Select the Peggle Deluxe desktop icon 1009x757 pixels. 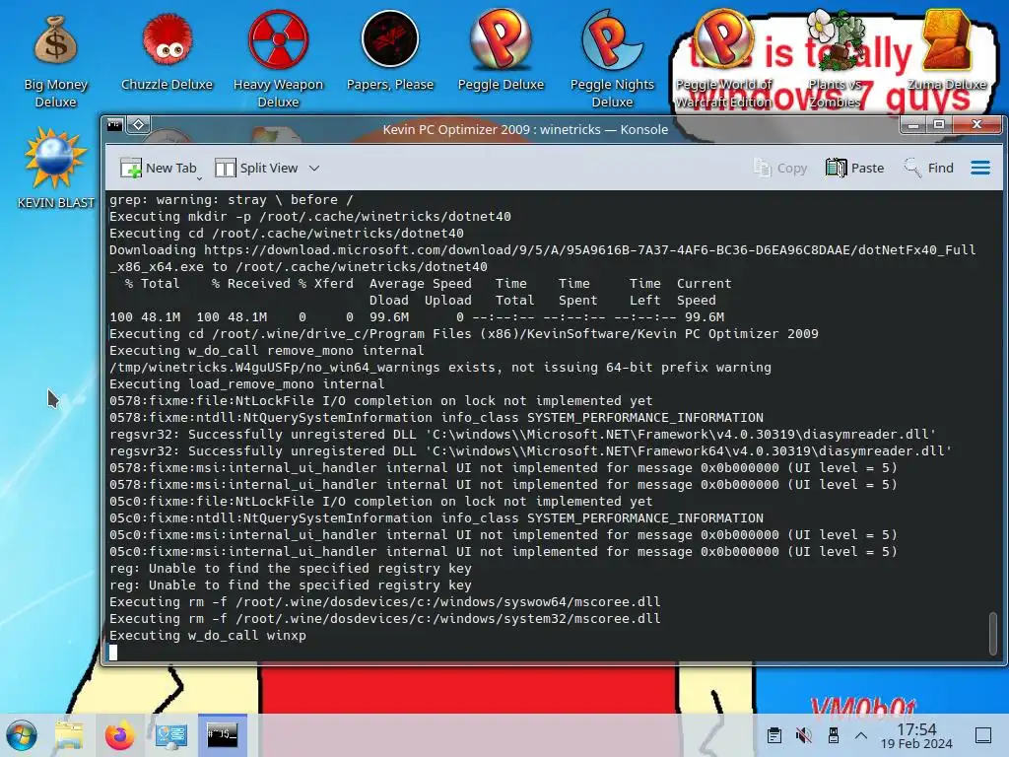click(x=501, y=51)
